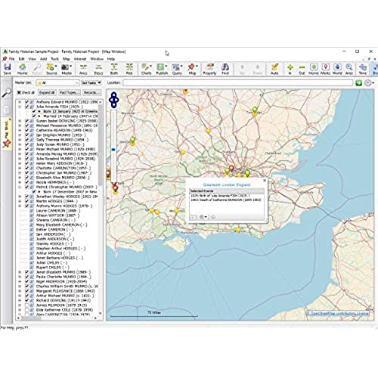The width and height of the screenshot is (378, 378).
Task: Click the Records... button
Action: pos(91,92)
